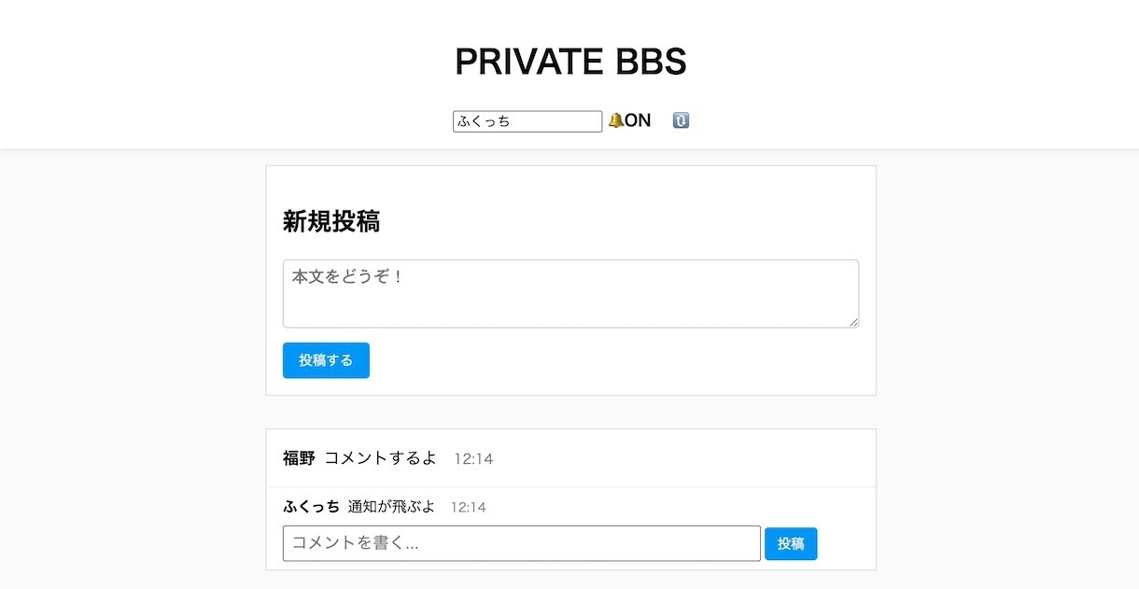The width and height of the screenshot is (1139, 589).
Task: Toggle the notification ON label
Action: [x=638, y=120]
